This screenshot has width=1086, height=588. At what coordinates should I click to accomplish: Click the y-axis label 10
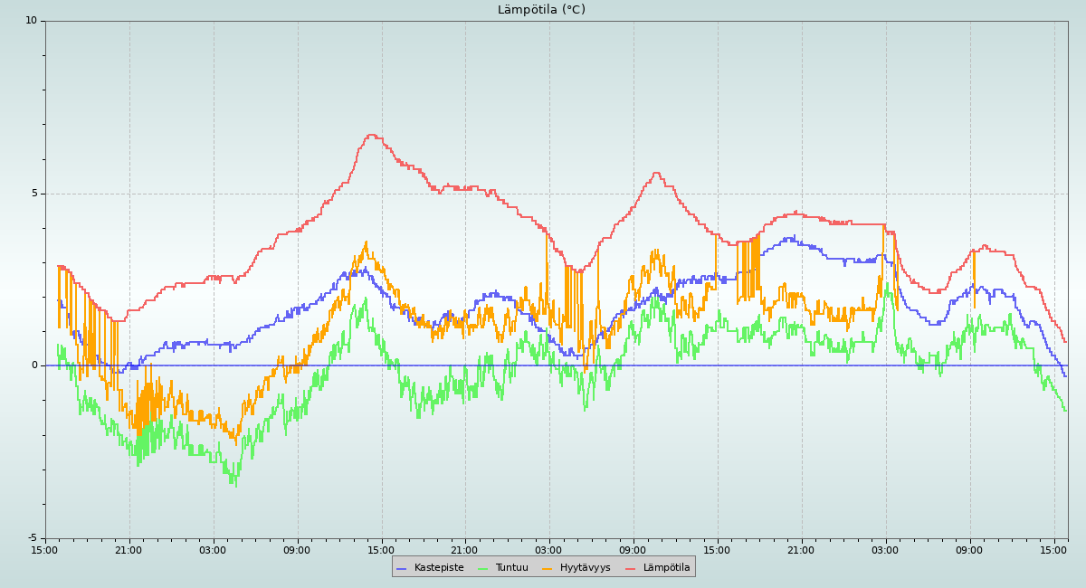pyautogui.click(x=31, y=21)
